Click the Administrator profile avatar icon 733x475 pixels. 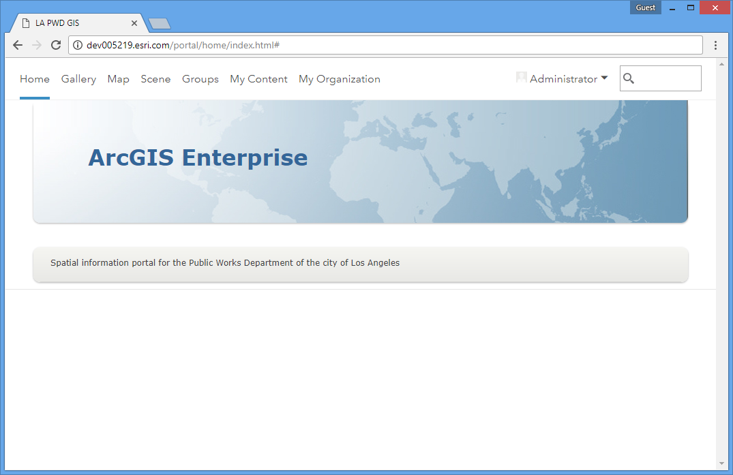[x=522, y=78]
